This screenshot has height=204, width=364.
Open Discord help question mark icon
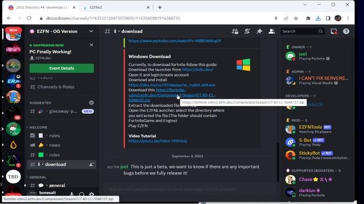tap(346, 32)
